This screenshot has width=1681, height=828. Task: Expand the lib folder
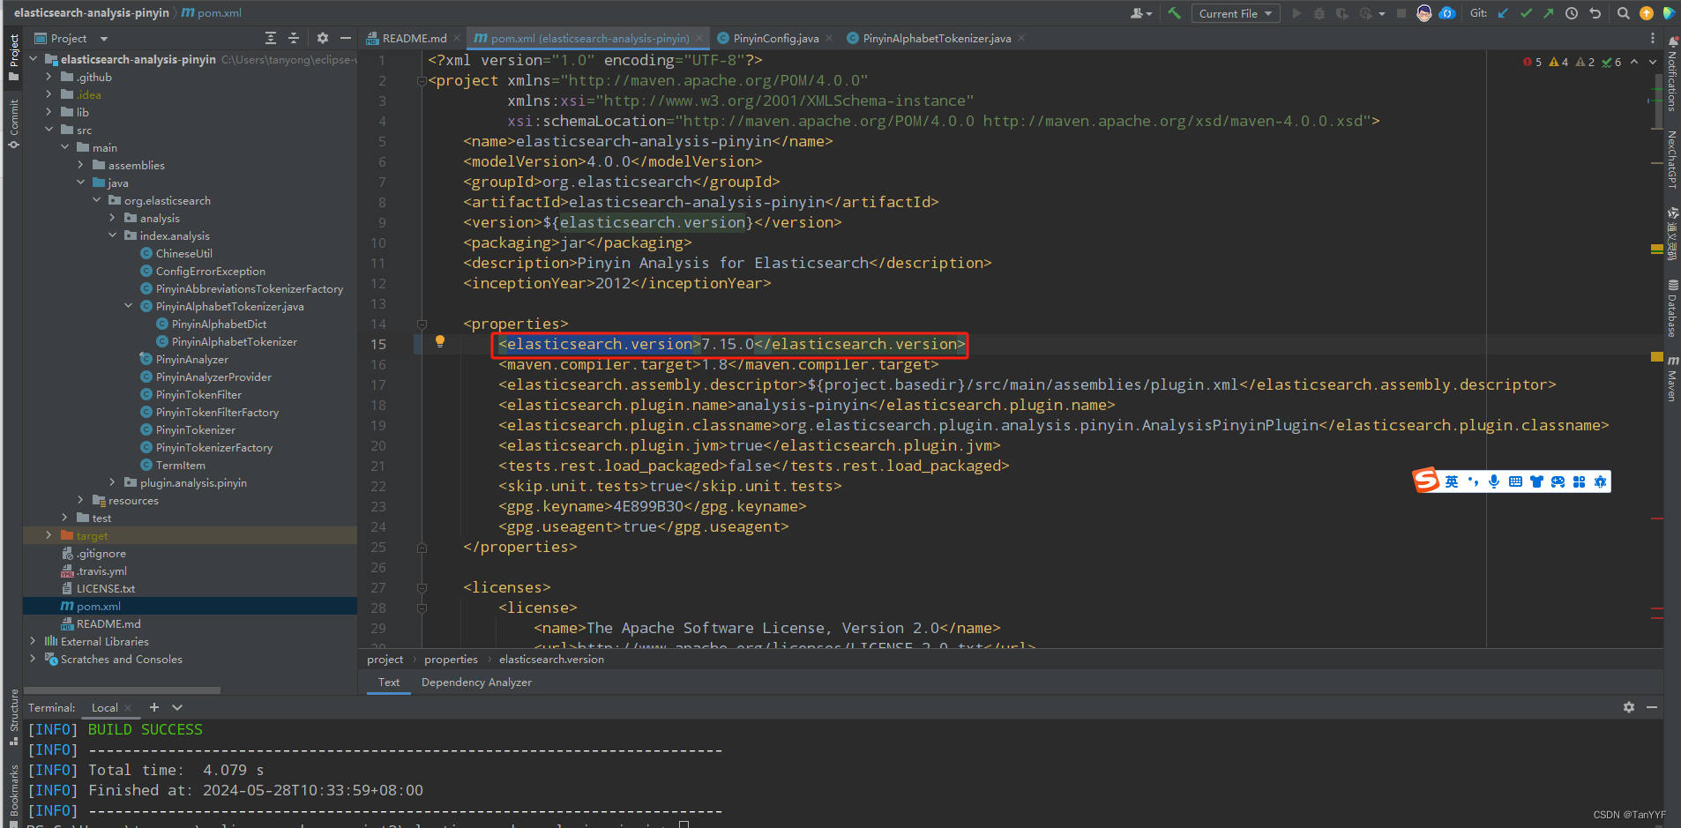tap(49, 112)
